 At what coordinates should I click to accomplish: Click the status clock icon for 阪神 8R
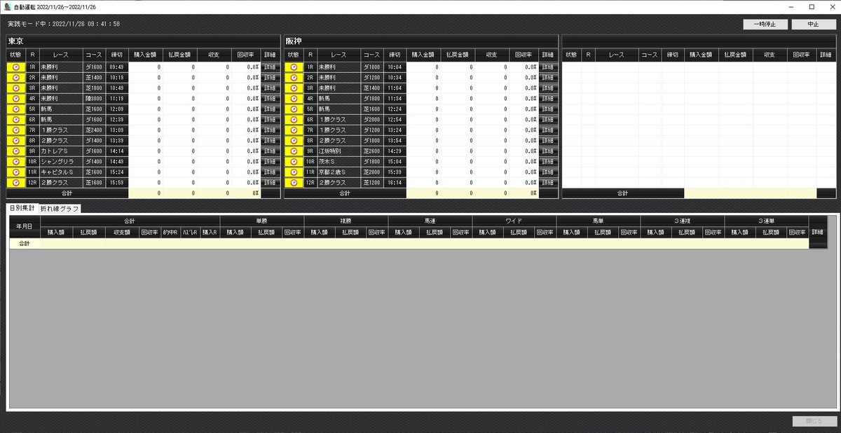(293, 141)
